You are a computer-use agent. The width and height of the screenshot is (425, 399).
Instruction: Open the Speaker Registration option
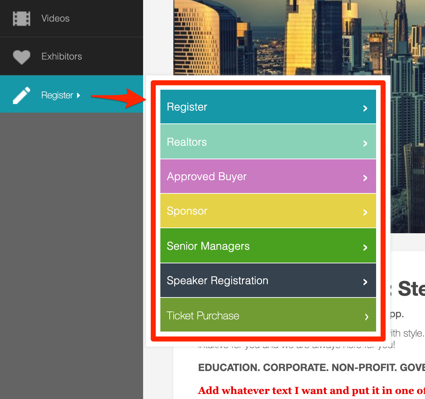pyautogui.click(x=268, y=280)
